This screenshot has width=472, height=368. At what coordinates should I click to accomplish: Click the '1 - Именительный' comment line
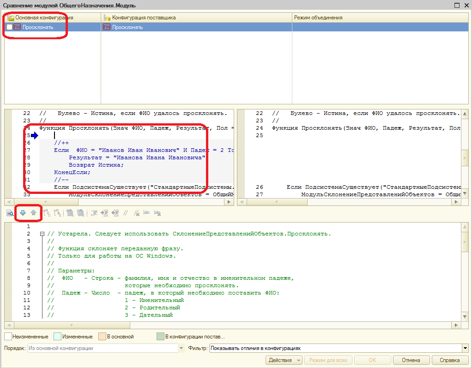[x=154, y=300]
